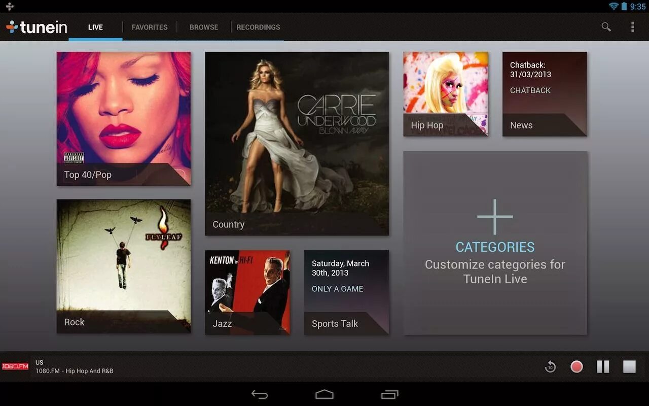Select the CATEGORIES heading text
Viewport: 649px width, 406px height.
(495, 247)
